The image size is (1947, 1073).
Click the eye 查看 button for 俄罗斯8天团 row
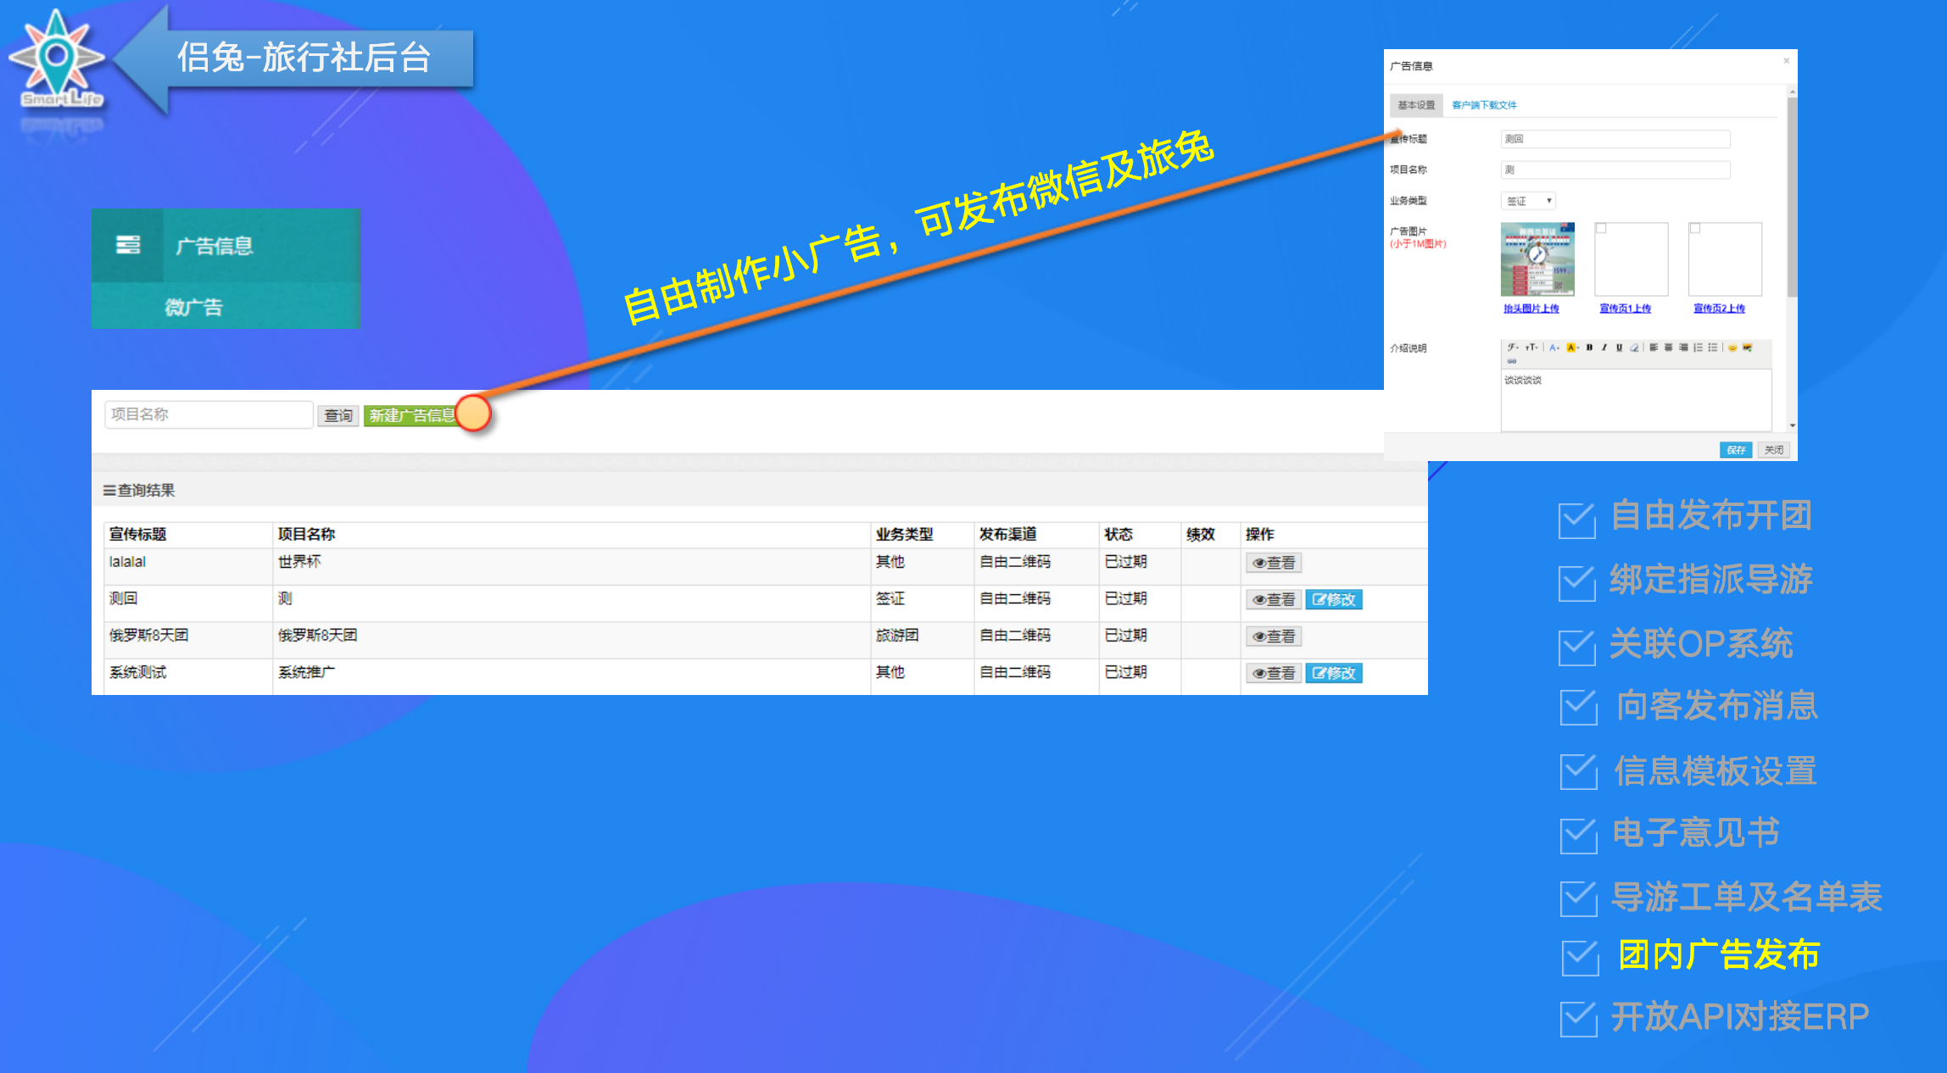(x=1274, y=637)
